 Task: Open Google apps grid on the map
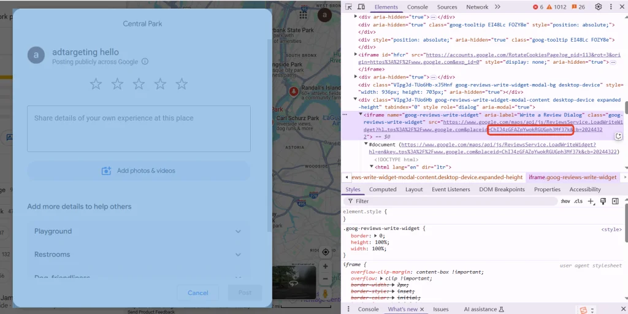[303, 15]
